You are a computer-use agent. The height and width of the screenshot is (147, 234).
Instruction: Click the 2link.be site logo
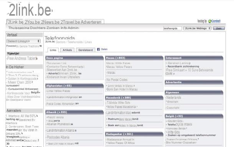(30, 10)
